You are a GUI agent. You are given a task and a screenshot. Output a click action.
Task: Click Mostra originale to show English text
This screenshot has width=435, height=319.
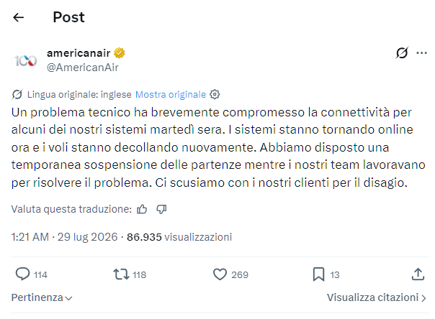tap(171, 95)
